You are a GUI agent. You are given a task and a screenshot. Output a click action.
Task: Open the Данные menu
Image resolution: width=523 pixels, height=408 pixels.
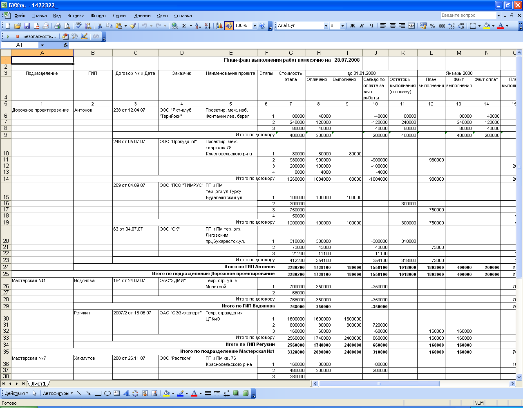[143, 16]
